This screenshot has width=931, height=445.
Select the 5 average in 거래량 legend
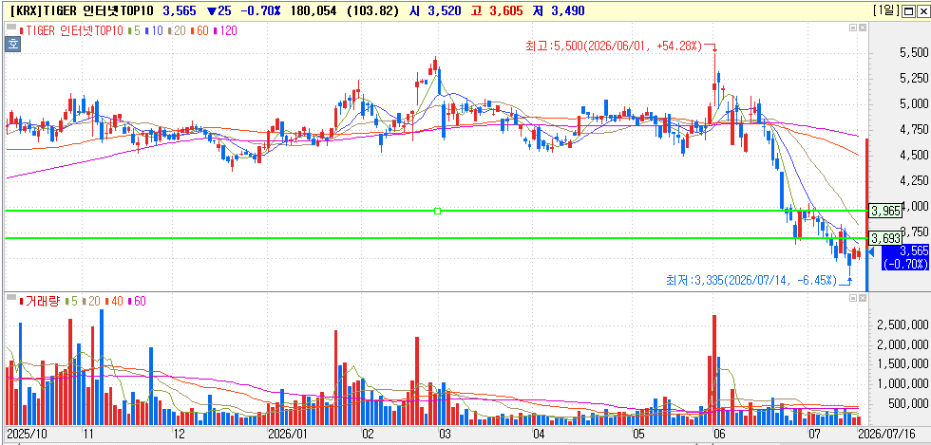tap(71, 302)
